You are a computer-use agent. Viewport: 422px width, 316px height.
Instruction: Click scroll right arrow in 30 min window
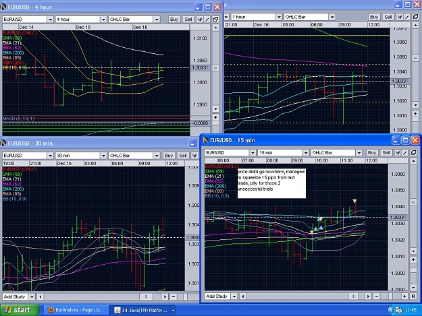(x=165, y=296)
